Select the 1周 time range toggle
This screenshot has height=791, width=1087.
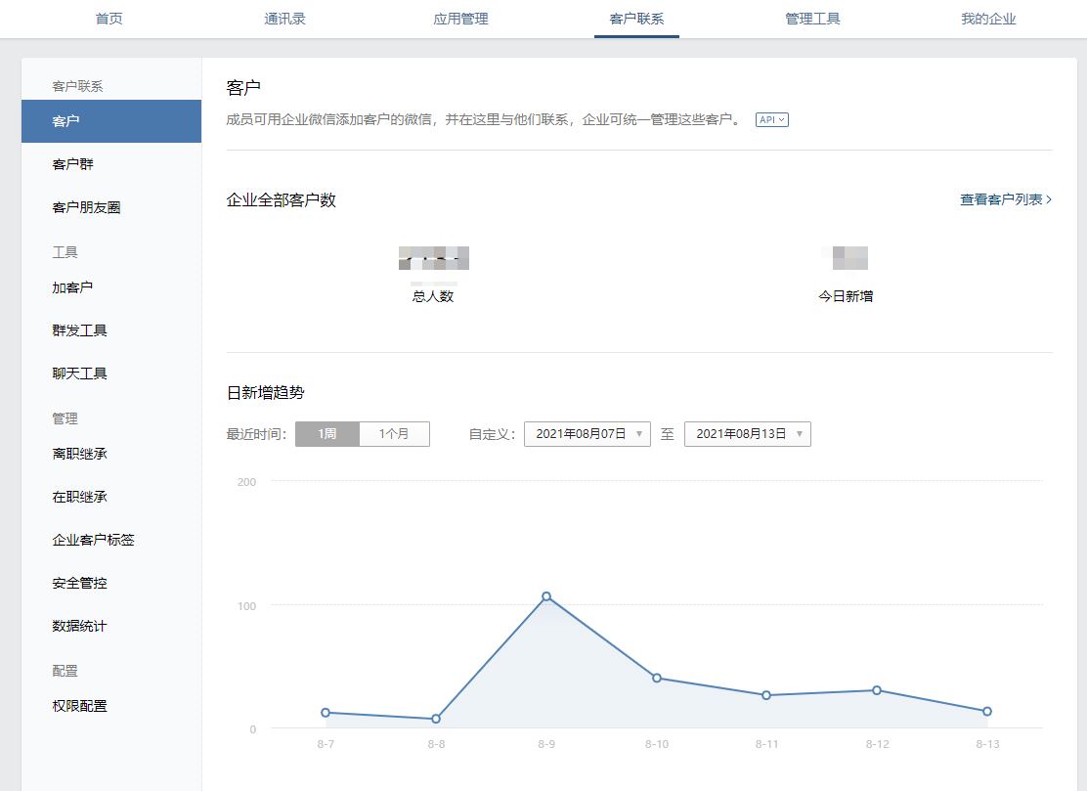(326, 434)
